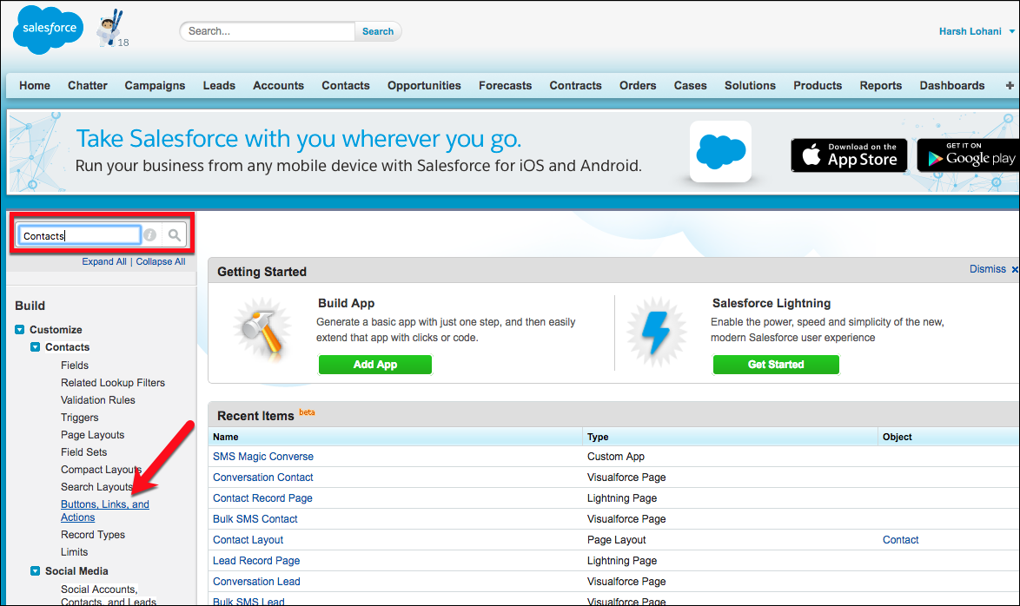Image resolution: width=1020 pixels, height=606 pixels.
Task: Switch to the Campaigns tab
Action: click(155, 85)
